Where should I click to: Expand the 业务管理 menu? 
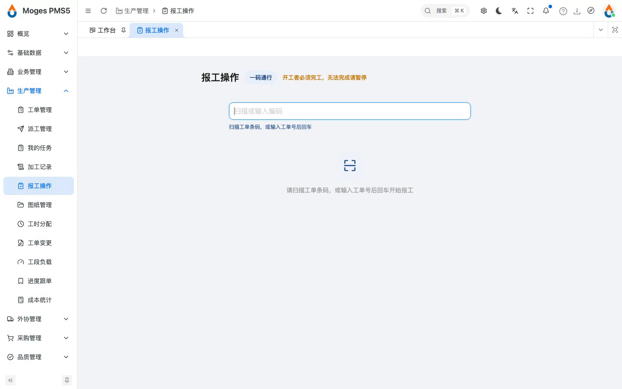[38, 72]
